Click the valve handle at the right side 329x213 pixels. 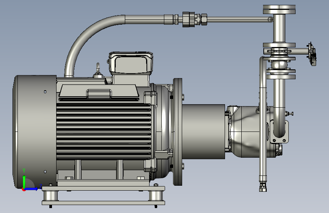point(312,54)
